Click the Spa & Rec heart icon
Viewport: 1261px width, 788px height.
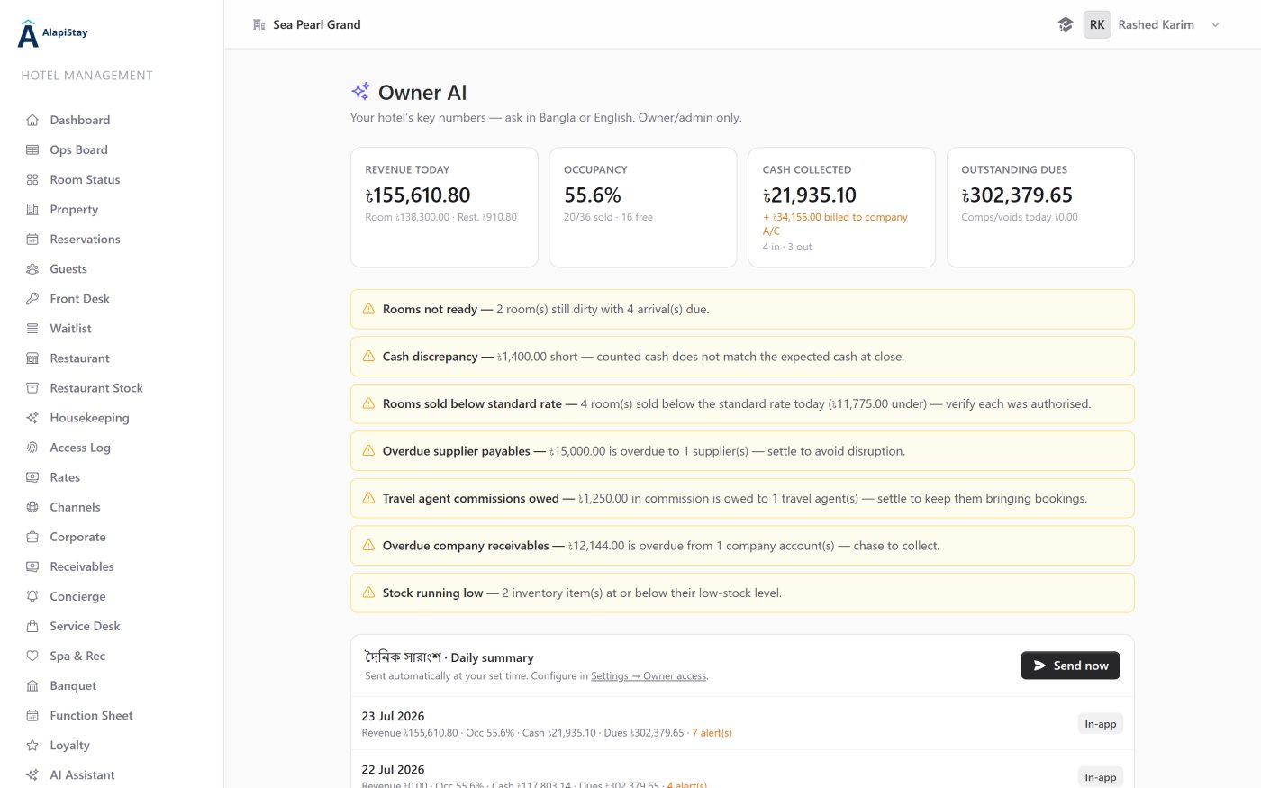point(32,655)
